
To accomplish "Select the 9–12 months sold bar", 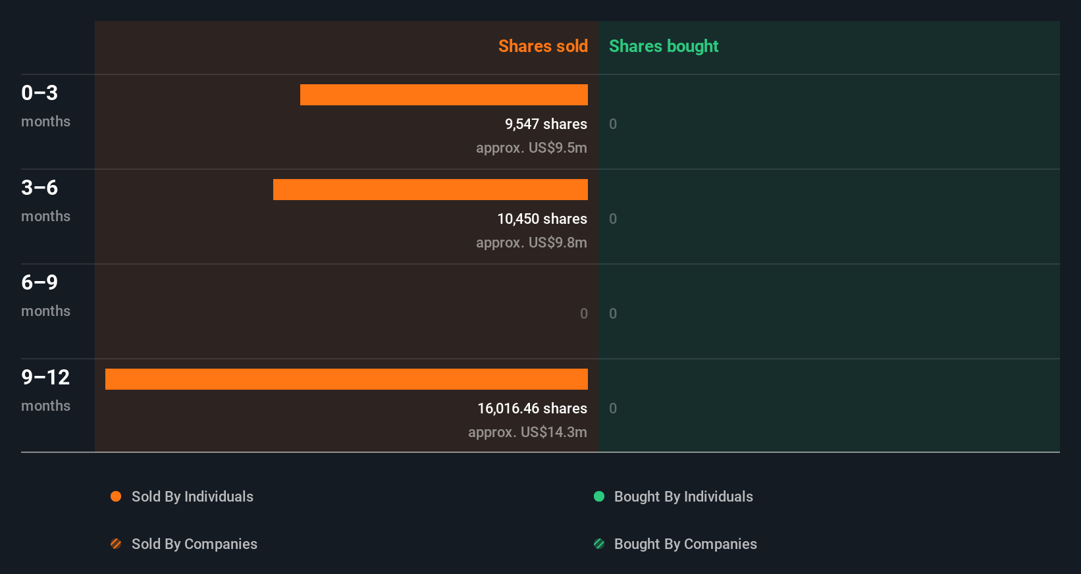I will click(x=346, y=379).
